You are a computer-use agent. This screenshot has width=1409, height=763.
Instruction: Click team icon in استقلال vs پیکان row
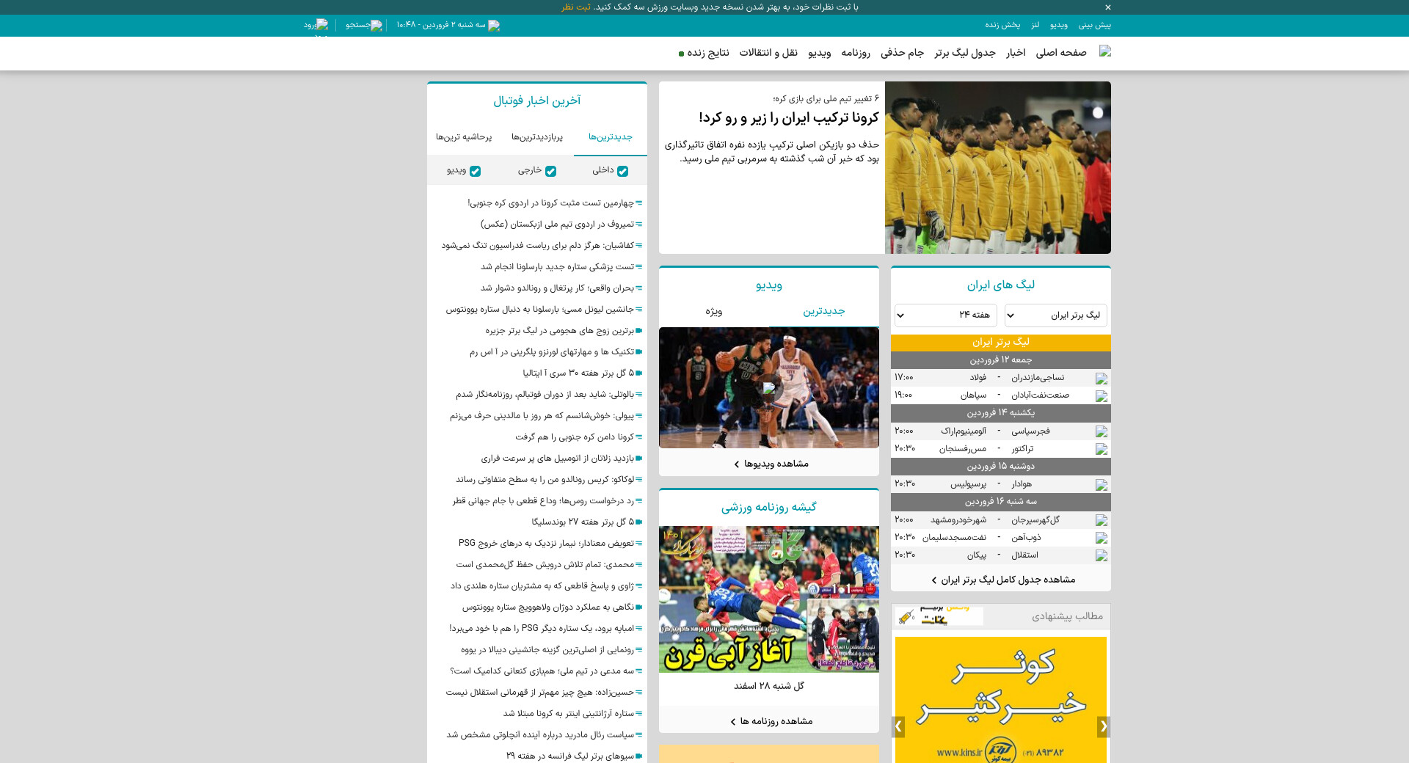(x=1101, y=555)
